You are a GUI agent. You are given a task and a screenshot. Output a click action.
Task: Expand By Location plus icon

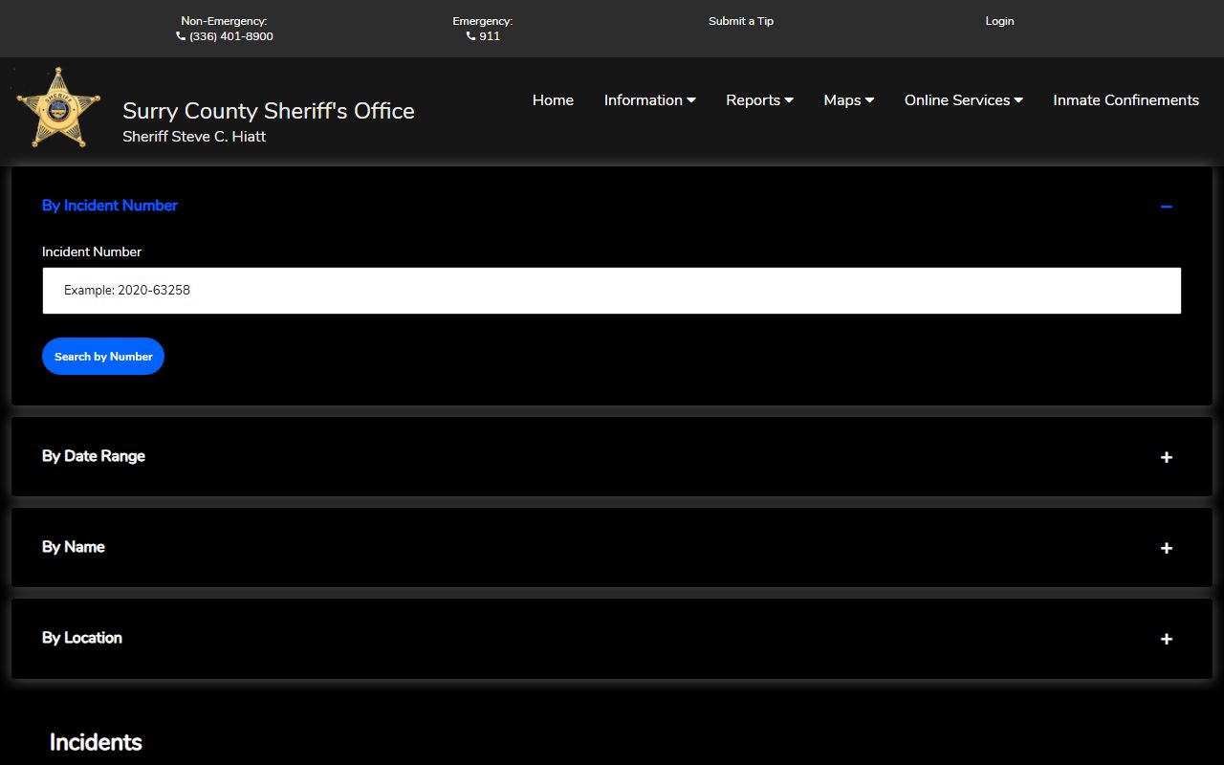pos(1166,639)
